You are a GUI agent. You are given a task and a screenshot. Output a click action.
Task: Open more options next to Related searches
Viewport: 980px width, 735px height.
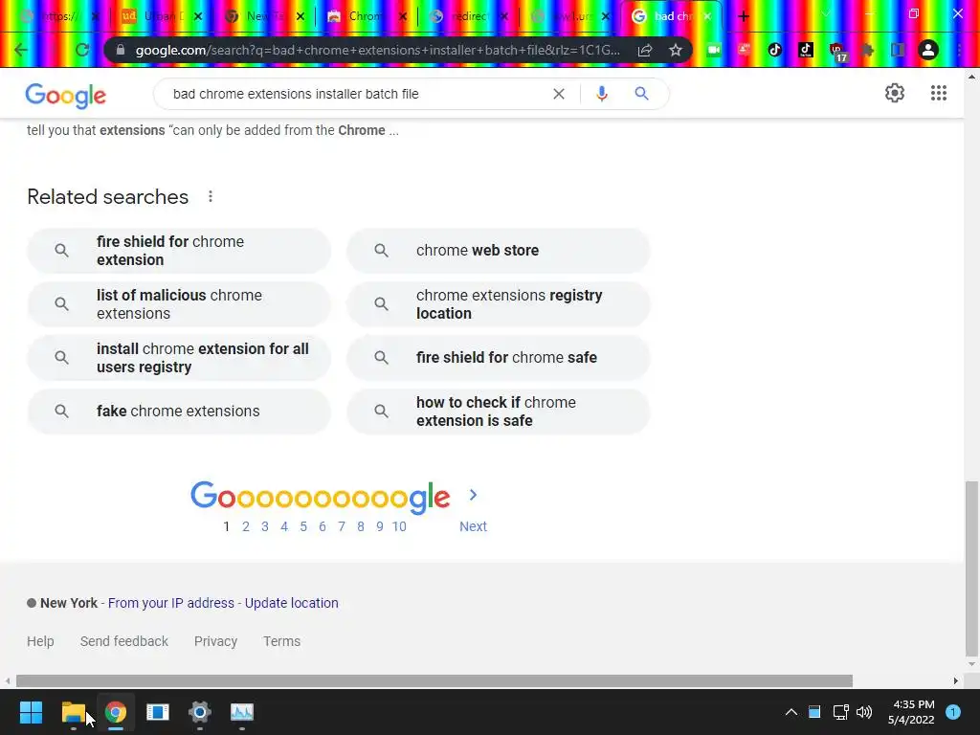(211, 197)
